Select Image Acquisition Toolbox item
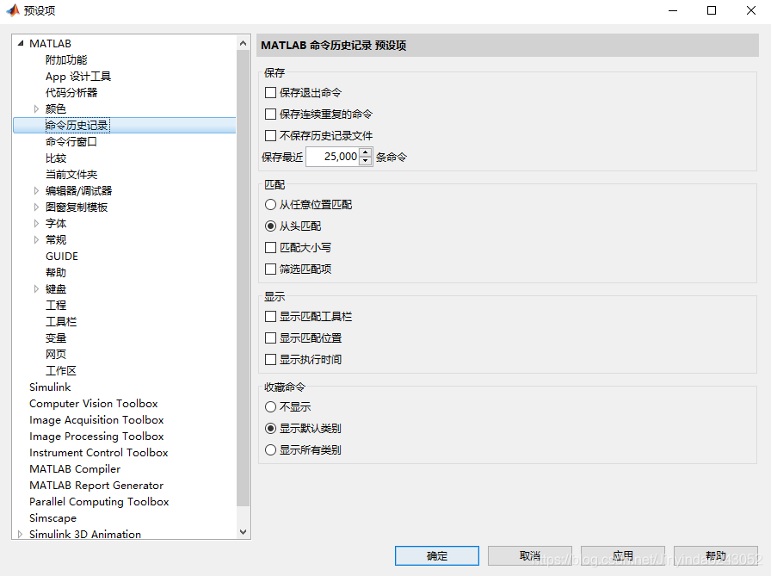This screenshot has height=576, width=771. [96, 419]
